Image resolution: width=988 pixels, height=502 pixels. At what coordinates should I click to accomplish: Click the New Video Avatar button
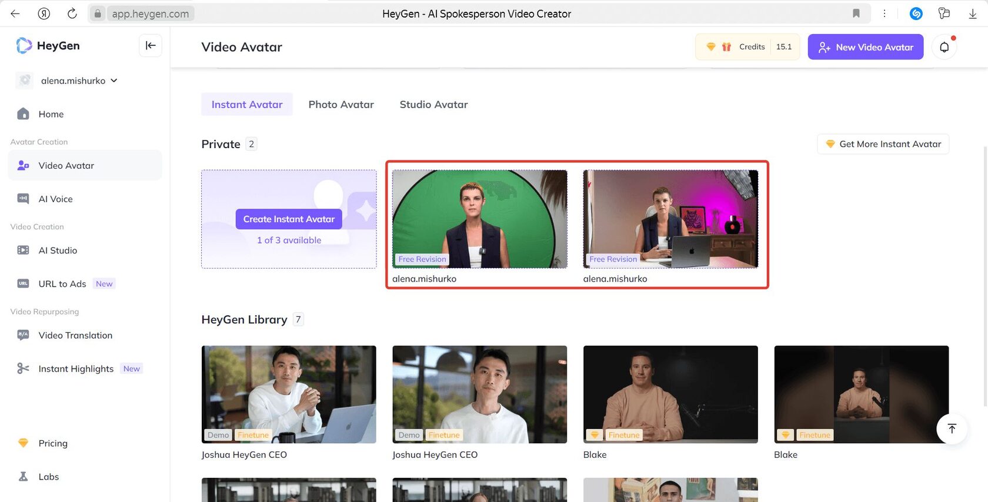point(866,47)
